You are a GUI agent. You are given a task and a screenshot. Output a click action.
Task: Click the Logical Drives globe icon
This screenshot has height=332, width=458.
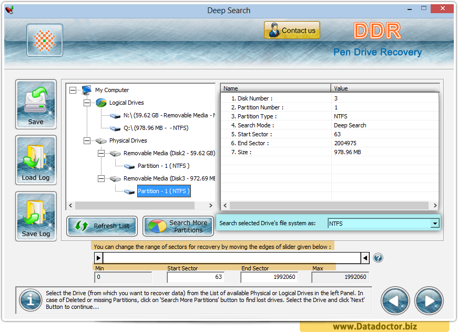click(101, 103)
